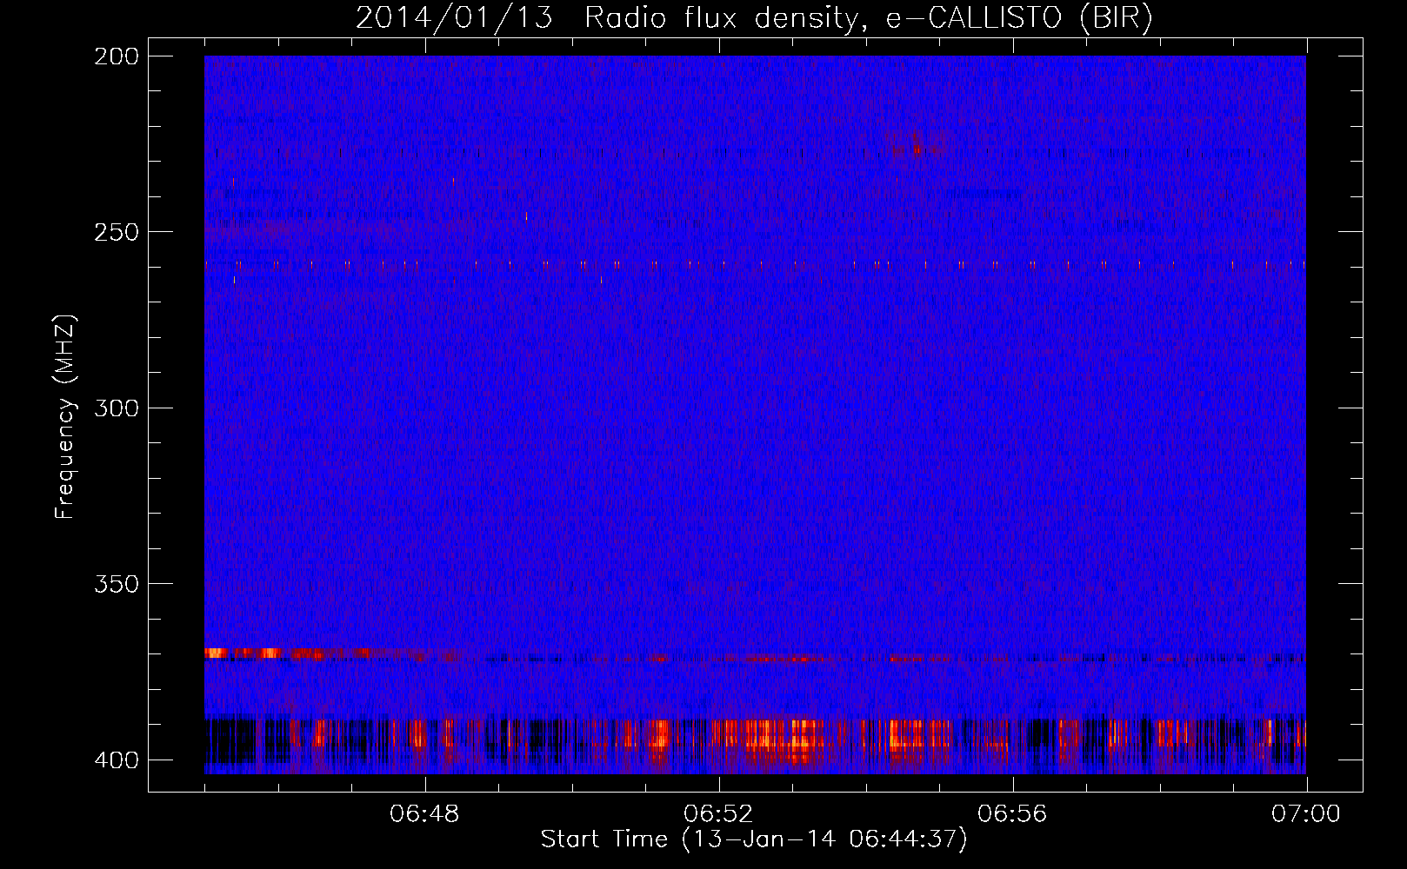The image size is (1407, 869).
Task: Click the small red spot near 225 MHz
Action: point(917,149)
